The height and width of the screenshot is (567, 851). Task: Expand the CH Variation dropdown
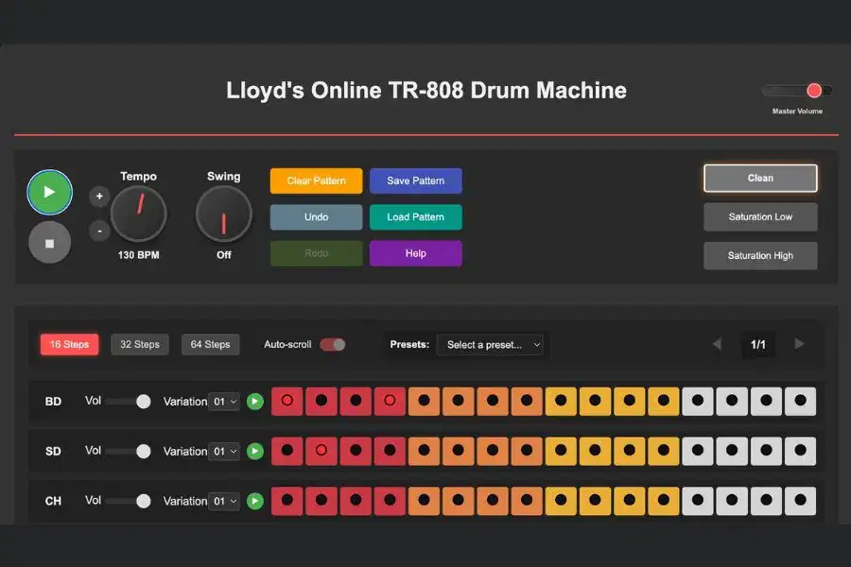point(225,501)
